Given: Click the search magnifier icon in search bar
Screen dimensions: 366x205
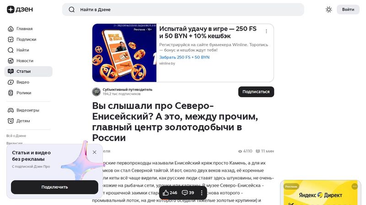Looking at the screenshot, I should pos(72,10).
